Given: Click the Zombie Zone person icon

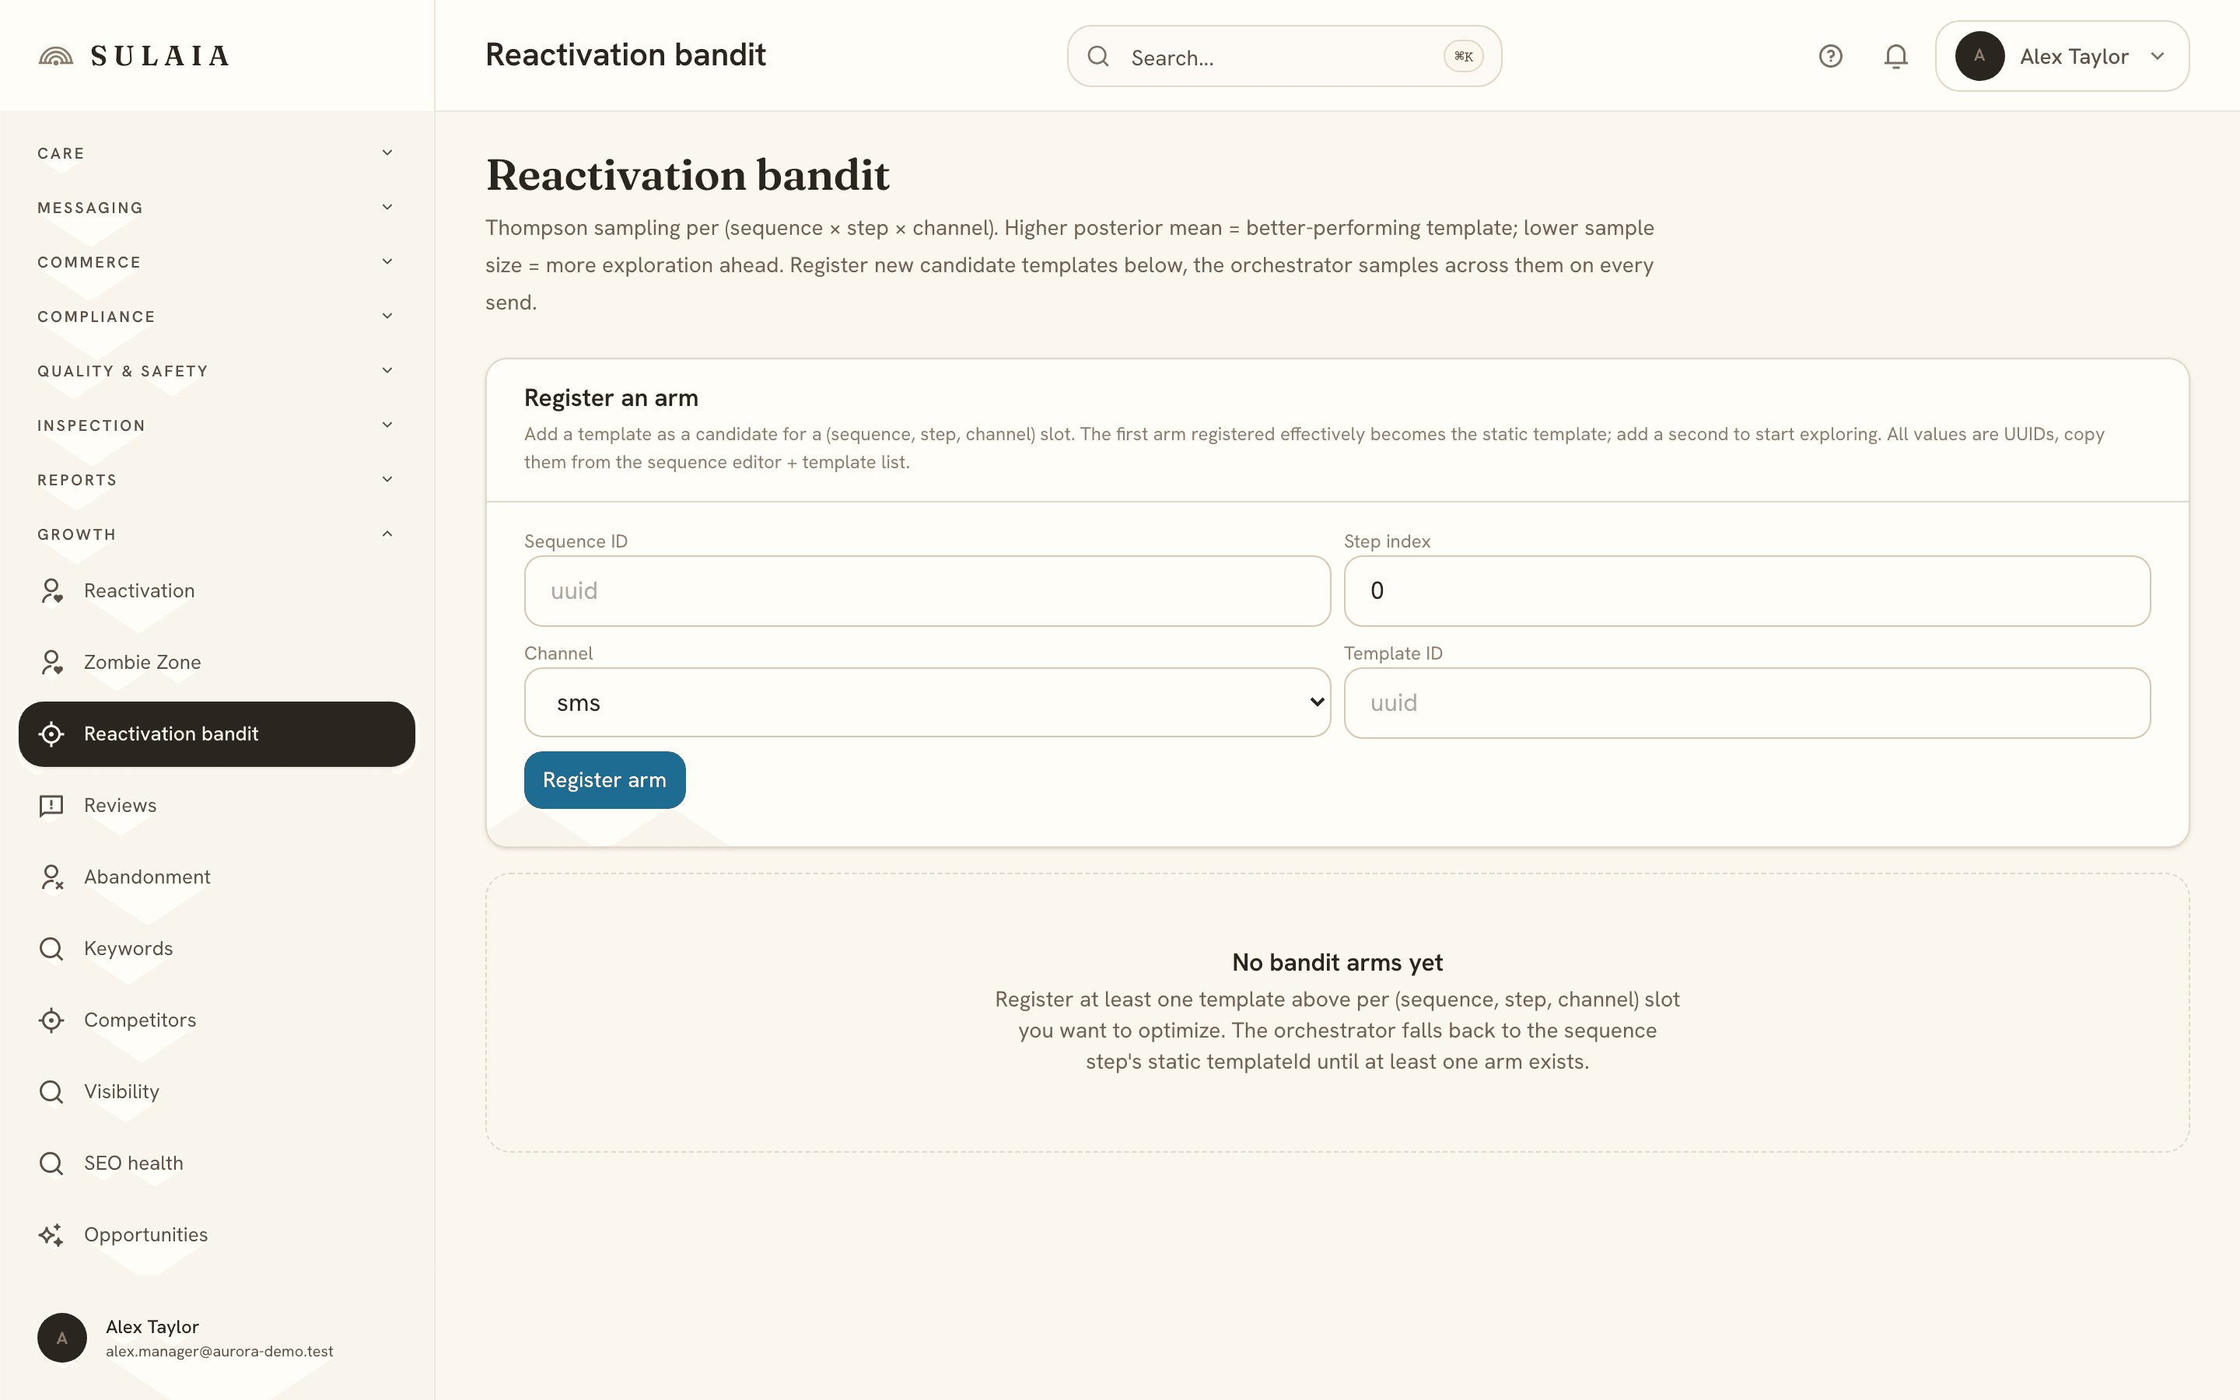Looking at the screenshot, I should (51, 662).
